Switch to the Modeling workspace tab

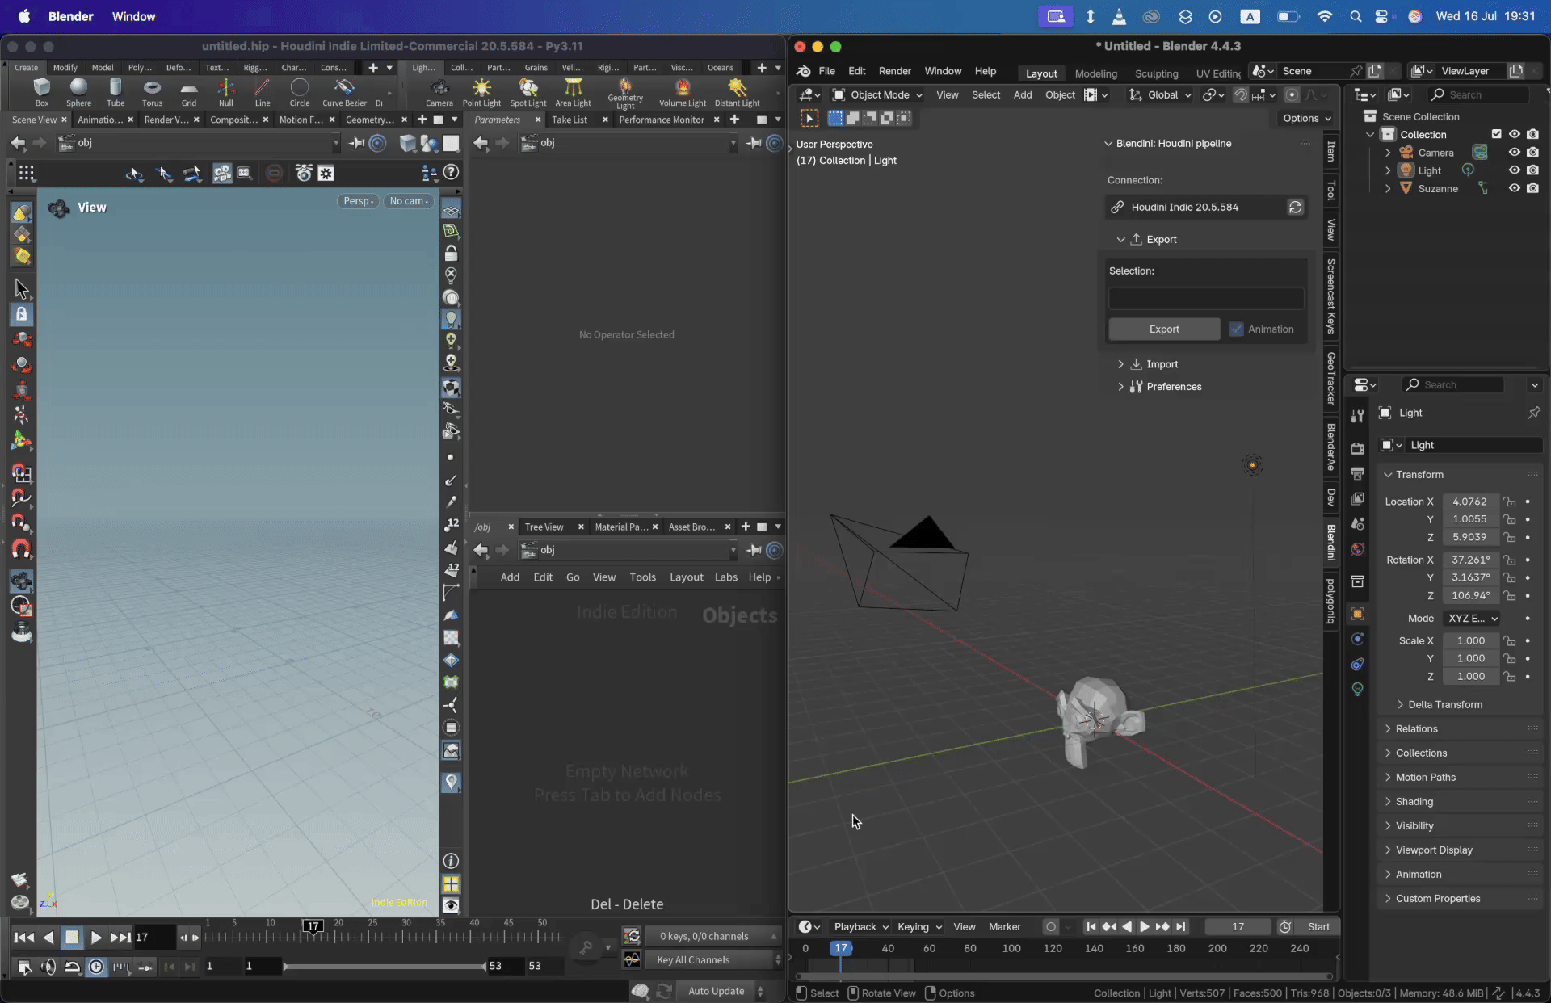click(x=1095, y=73)
